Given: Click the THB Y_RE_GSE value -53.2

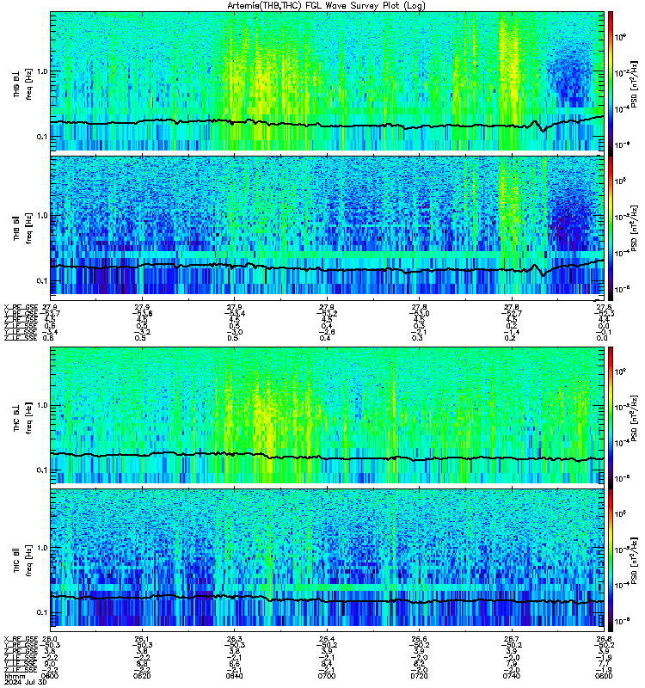Looking at the screenshot, I should tap(327, 313).
